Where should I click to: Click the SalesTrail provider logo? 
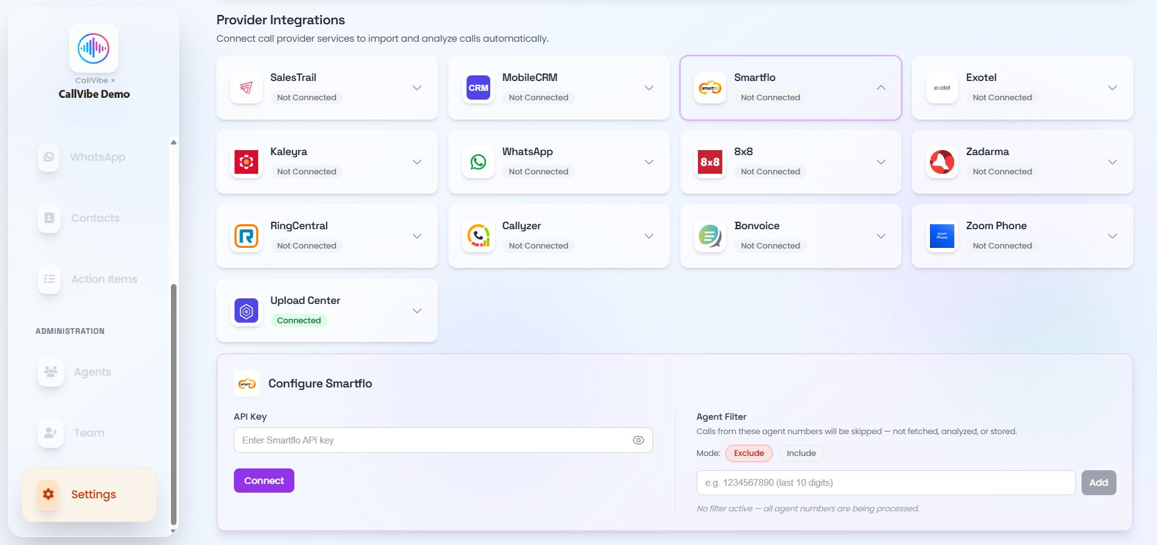[x=246, y=88]
